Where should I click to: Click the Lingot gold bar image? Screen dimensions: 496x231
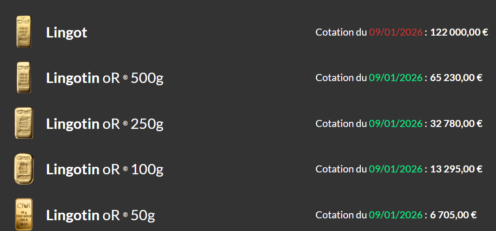(x=24, y=32)
